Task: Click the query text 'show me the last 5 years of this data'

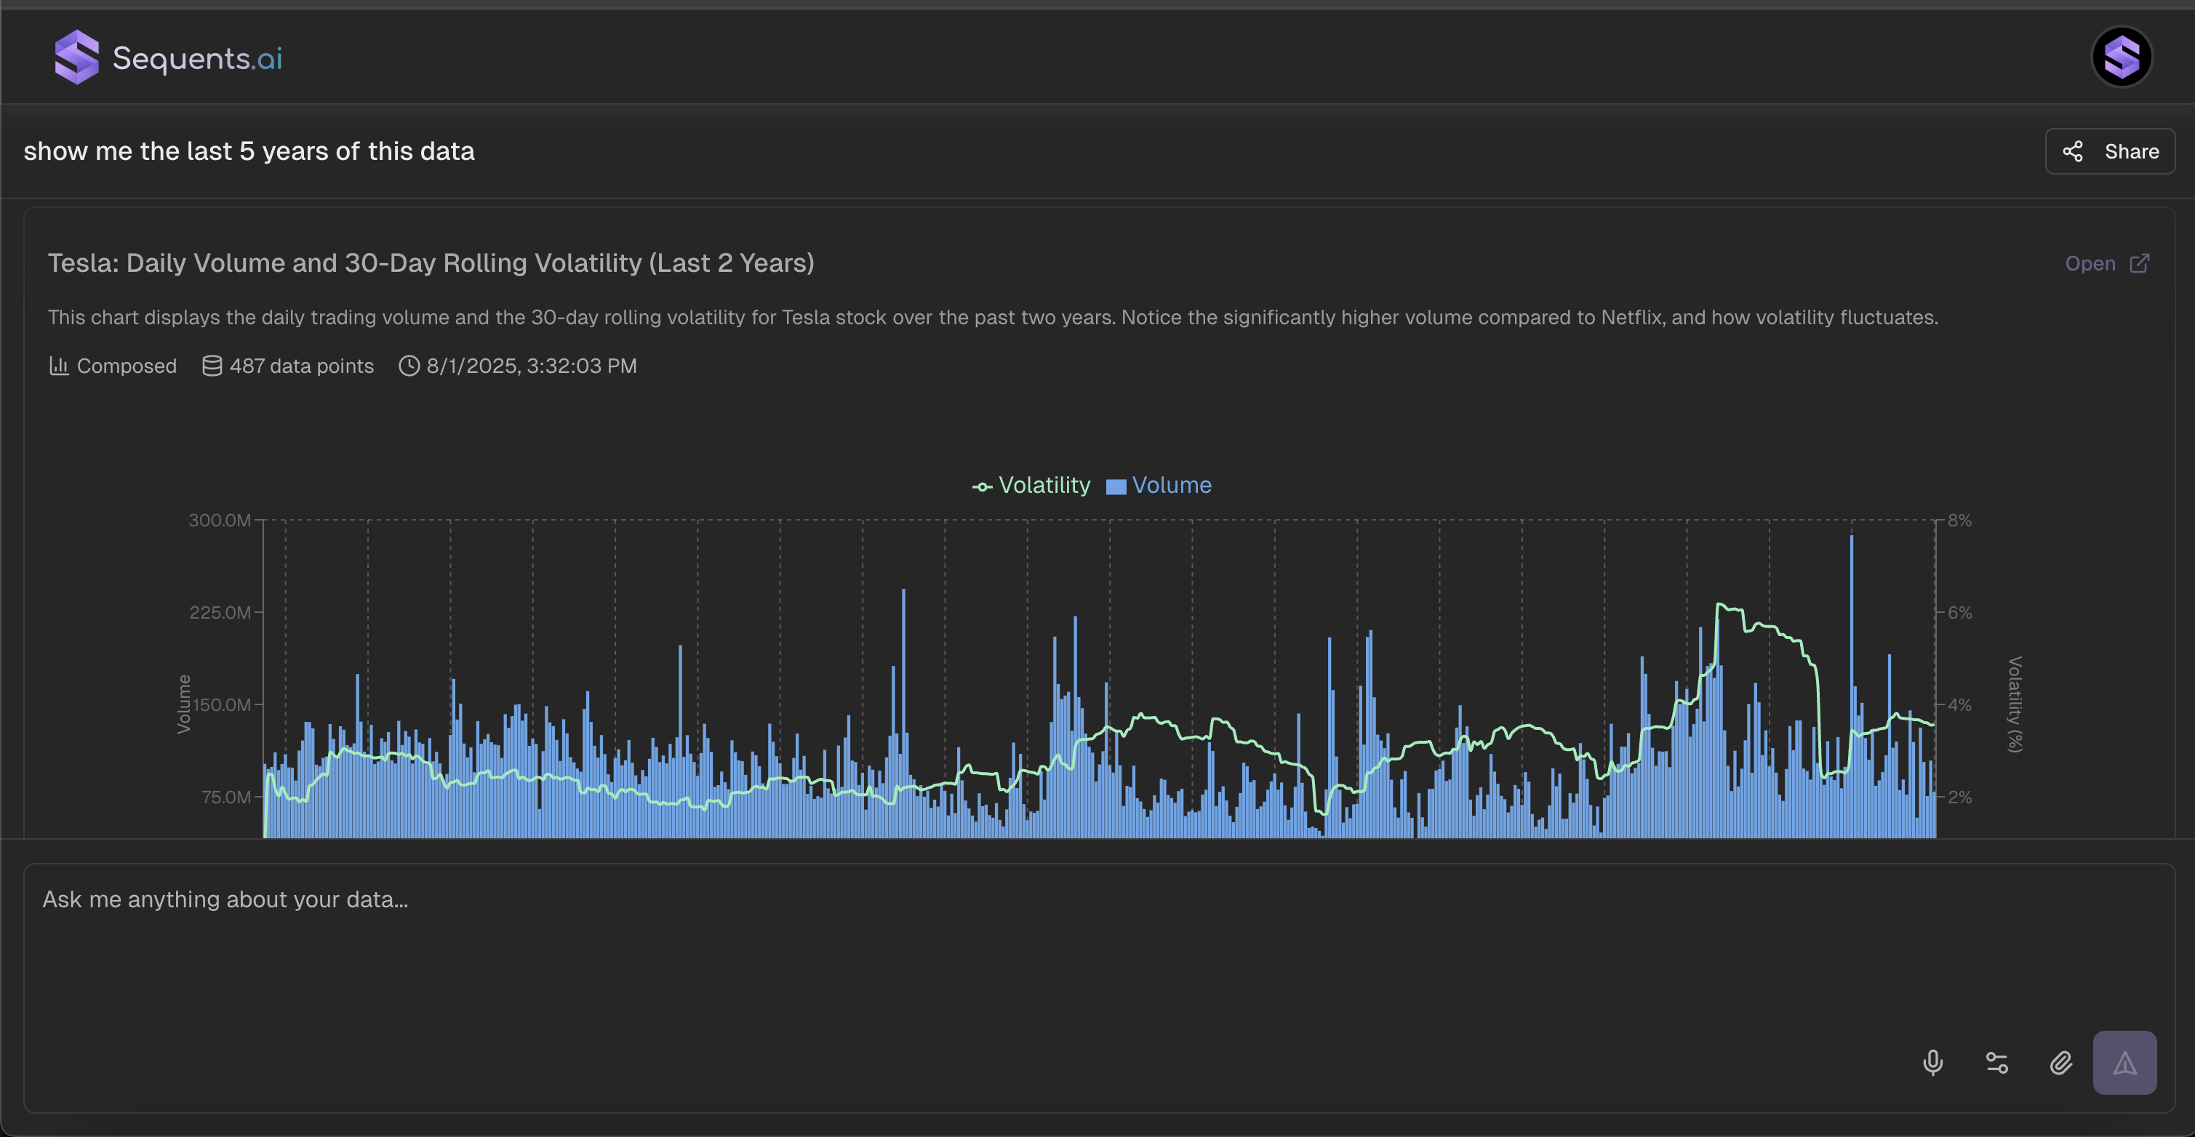Action: (249, 150)
